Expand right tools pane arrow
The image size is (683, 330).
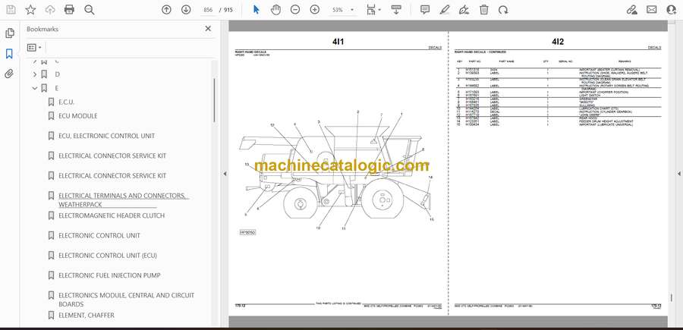click(678, 174)
